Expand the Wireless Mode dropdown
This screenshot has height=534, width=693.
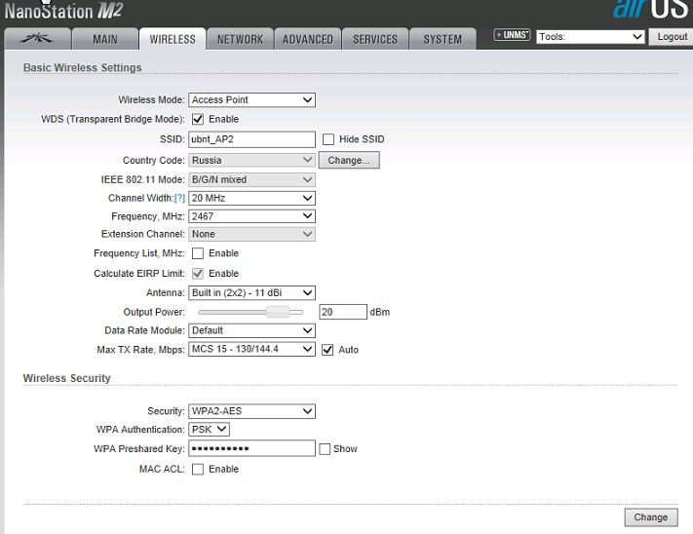(x=252, y=99)
